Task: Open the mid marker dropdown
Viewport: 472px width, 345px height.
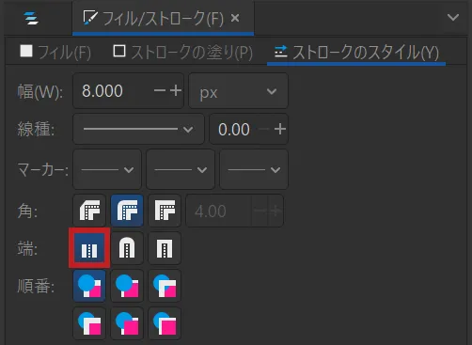Action: [181, 169]
